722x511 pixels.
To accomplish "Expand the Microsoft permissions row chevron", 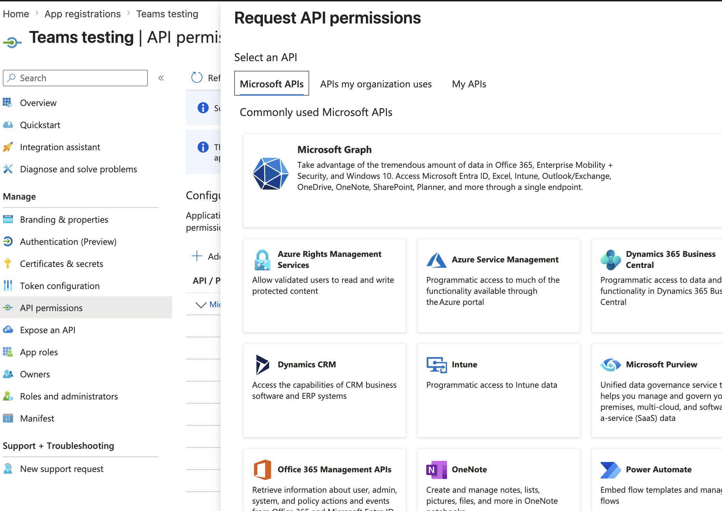I will point(201,305).
